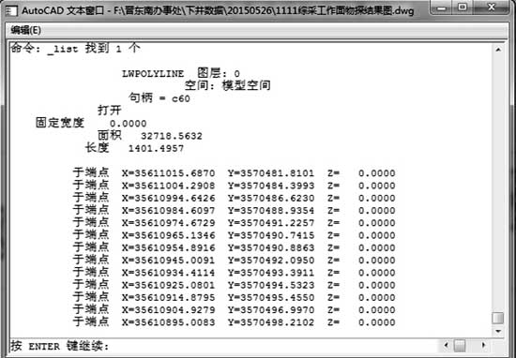The image size is (516, 358).
Task: Click the vertex row X=35610945.0091
Action: pos(234,260)
